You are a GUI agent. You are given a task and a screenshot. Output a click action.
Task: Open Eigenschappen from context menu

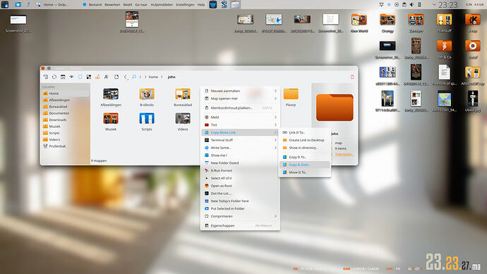[x=240, y=225]
